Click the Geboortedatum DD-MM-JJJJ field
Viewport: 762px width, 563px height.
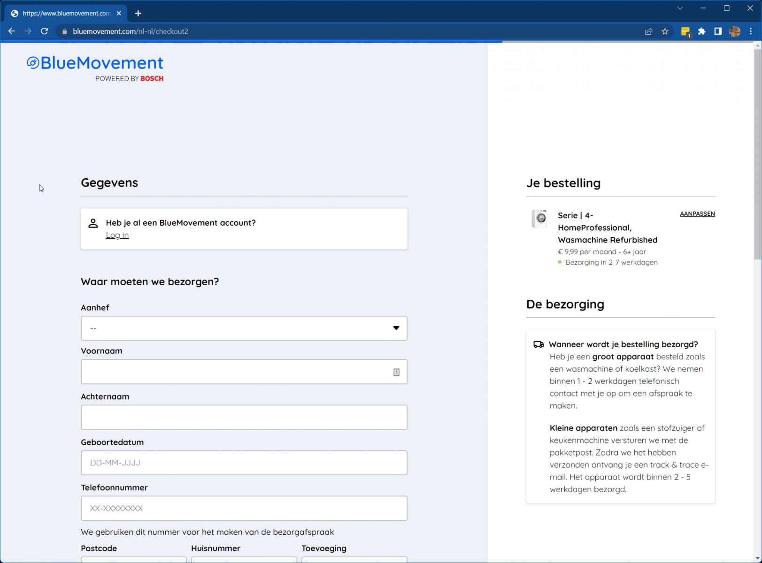point(244,463)
